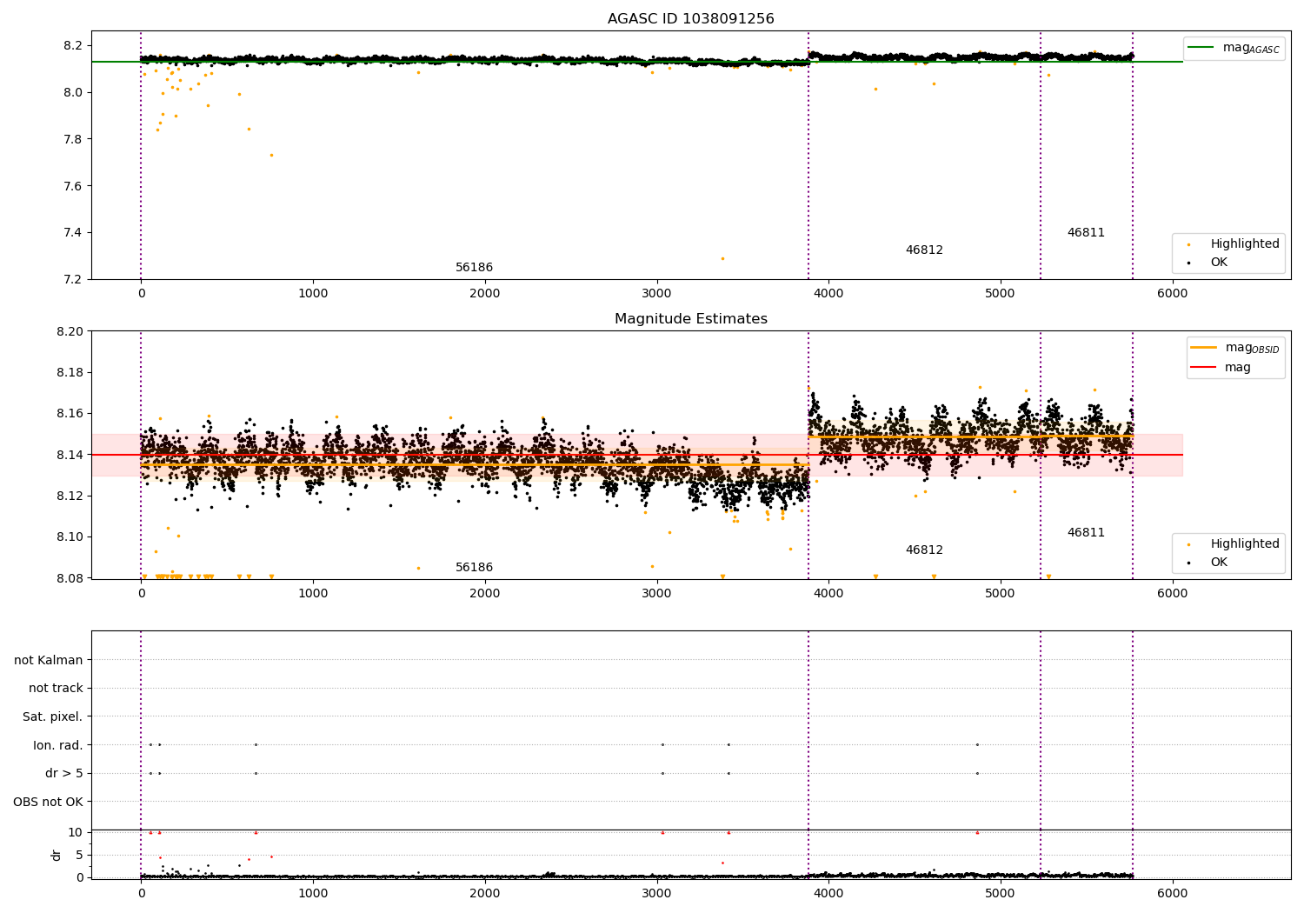Click the orange mag OBSID legend line sample
The image size is (1304, 913).
click(1204, 348)
